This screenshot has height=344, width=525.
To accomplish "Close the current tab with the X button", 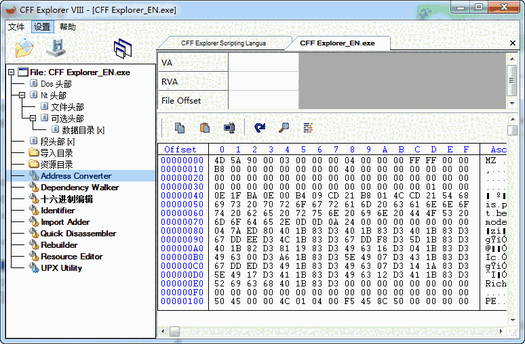I will tap(513, 43).
